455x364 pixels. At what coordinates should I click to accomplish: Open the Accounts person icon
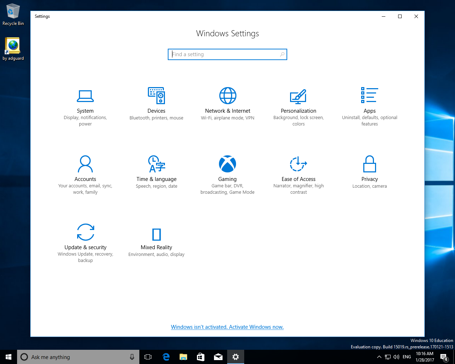tap(85, 164)
